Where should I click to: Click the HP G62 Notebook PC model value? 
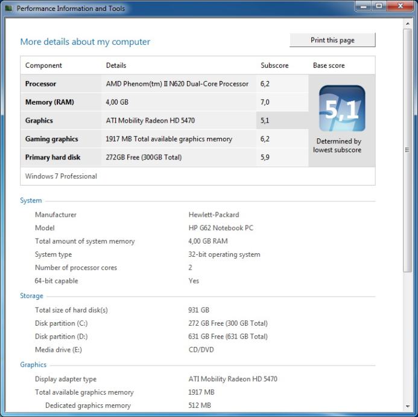point(221,228)
